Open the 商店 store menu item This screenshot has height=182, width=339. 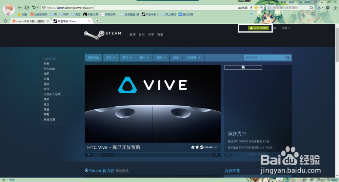[x=132, y=35]
